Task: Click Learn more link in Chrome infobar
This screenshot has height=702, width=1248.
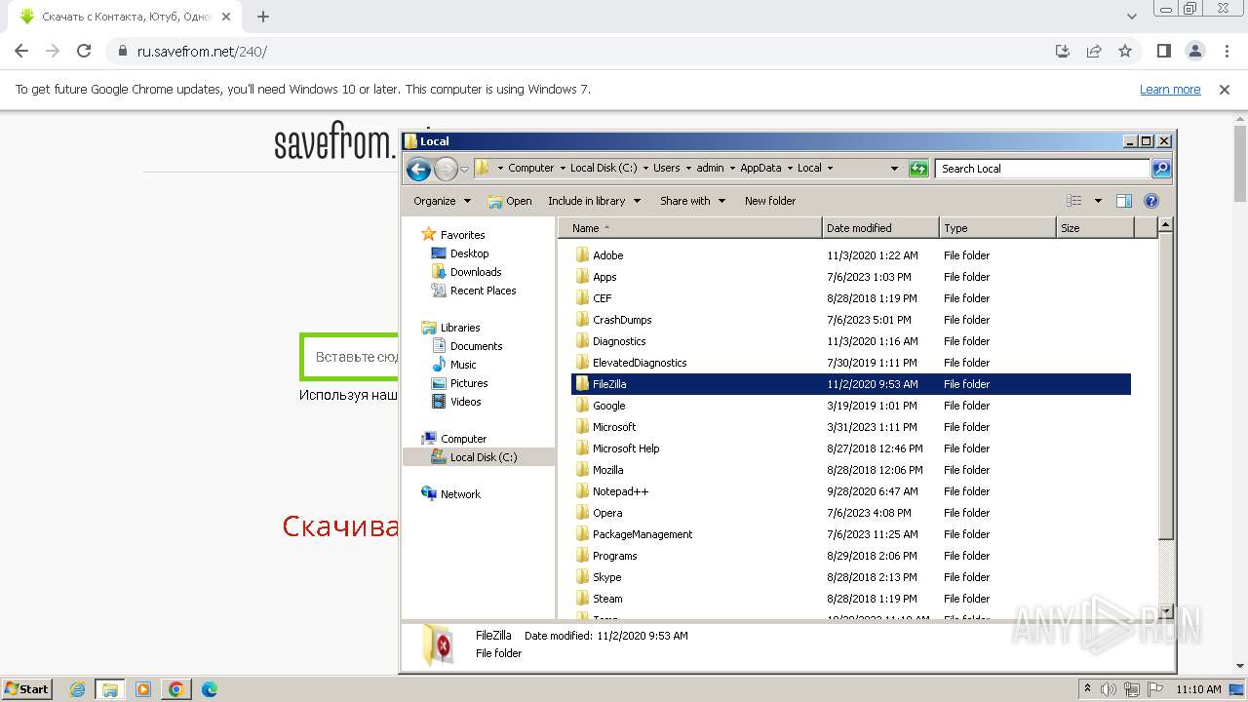Action: click(1170, 90)
